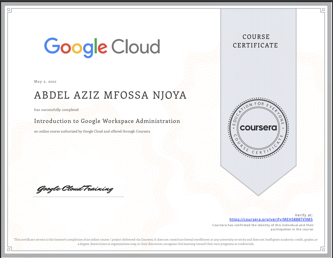Viewport: 333px width, 258px height.
Task: Select the COURSE CERTIFICATE heading
Action: tap(255, 41)
